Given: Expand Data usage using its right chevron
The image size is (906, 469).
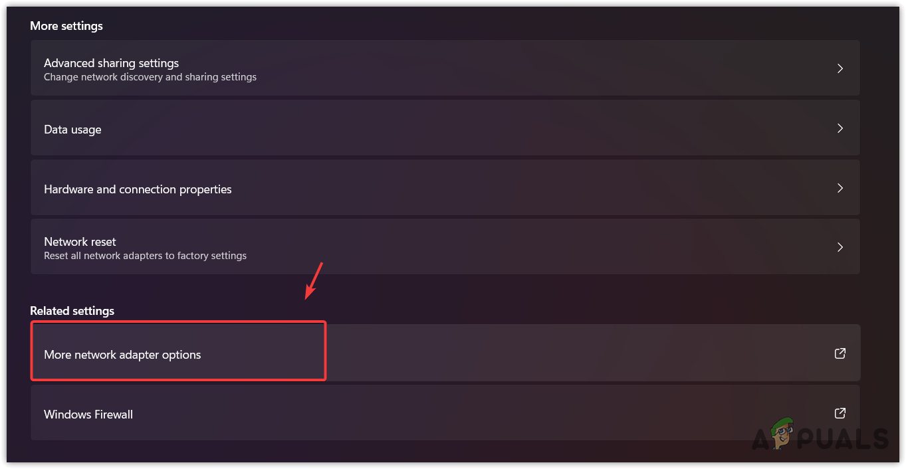Looking at the screenshot, I should point(840,128).
